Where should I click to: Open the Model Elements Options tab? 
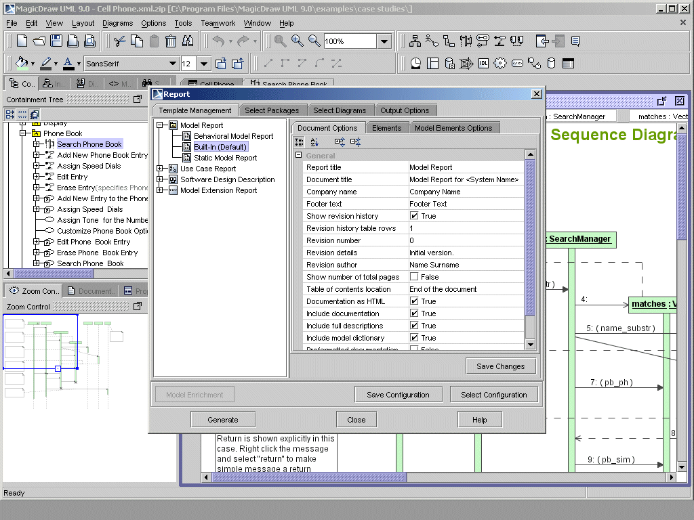click(x=453, y=128)
